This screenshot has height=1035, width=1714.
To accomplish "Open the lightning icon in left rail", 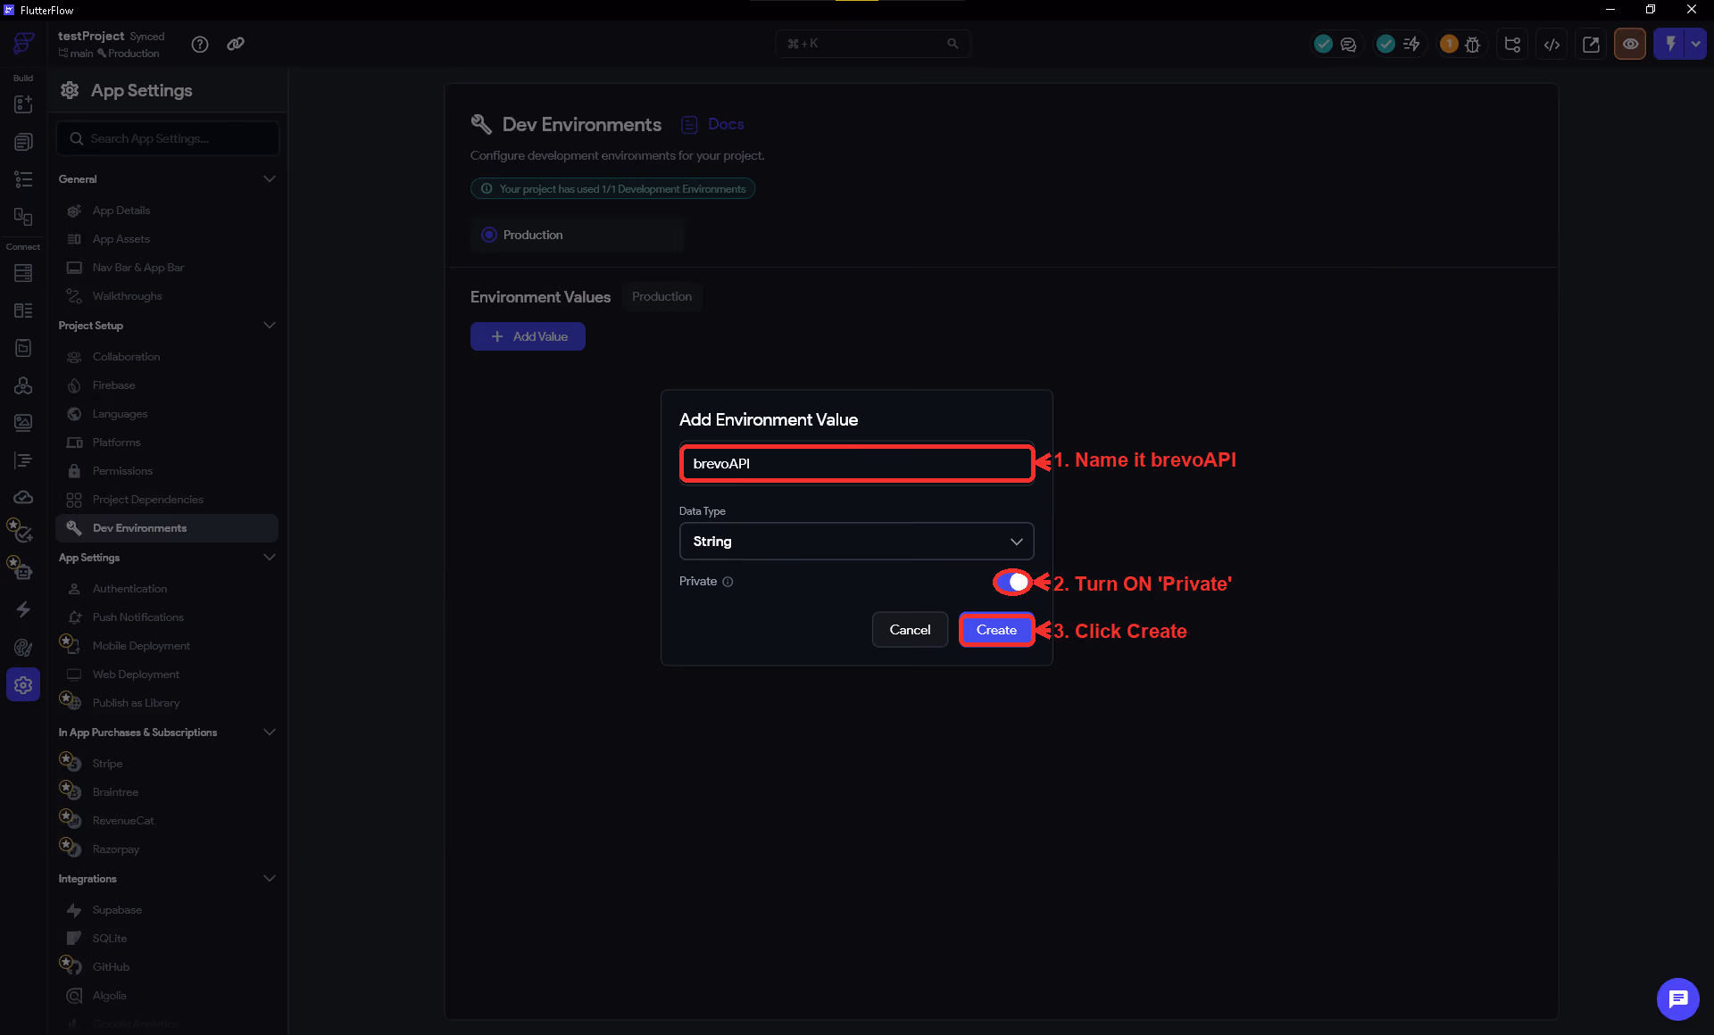I will (23, 609).
